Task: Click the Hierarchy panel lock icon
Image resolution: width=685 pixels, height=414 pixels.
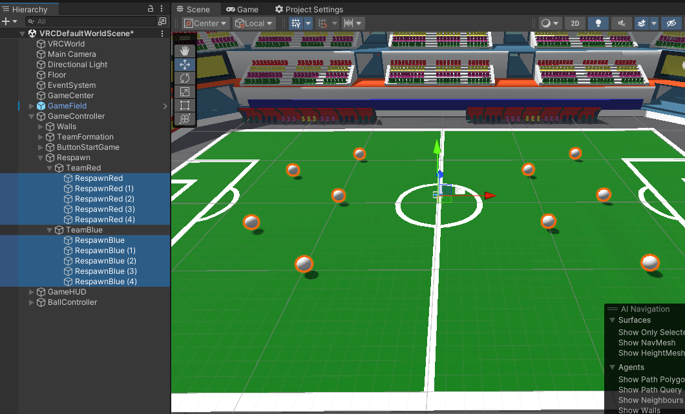Action: click(x=151, y=9)
